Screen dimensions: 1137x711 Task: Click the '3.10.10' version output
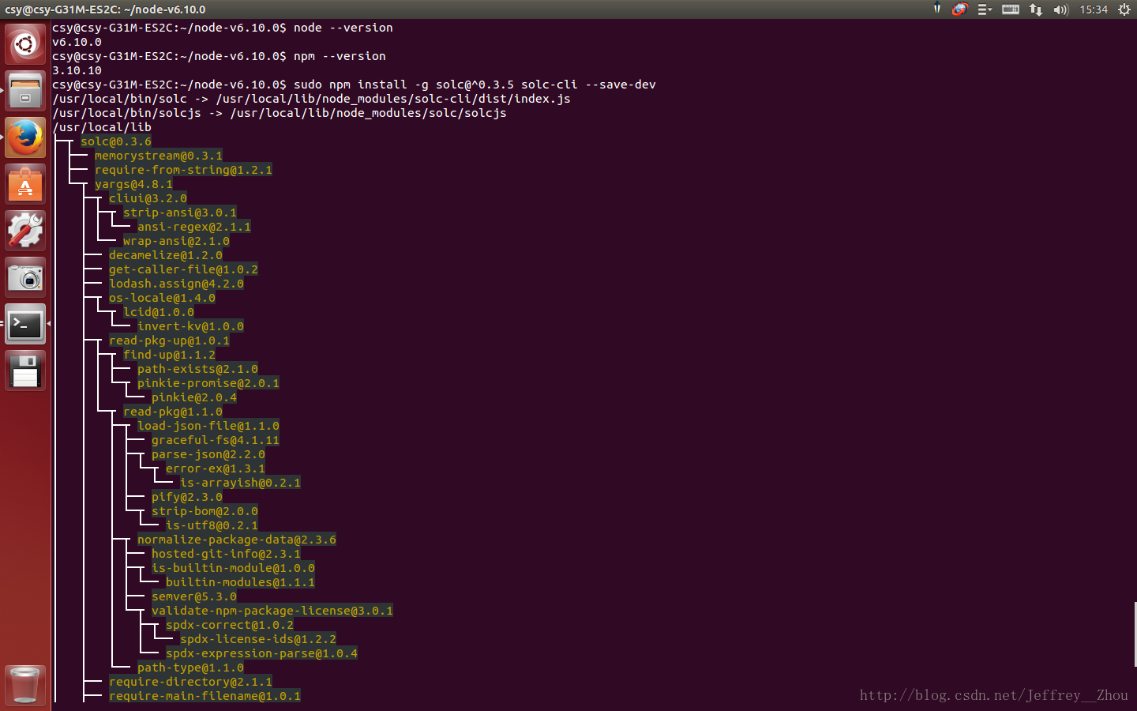(x=77, y=70)
